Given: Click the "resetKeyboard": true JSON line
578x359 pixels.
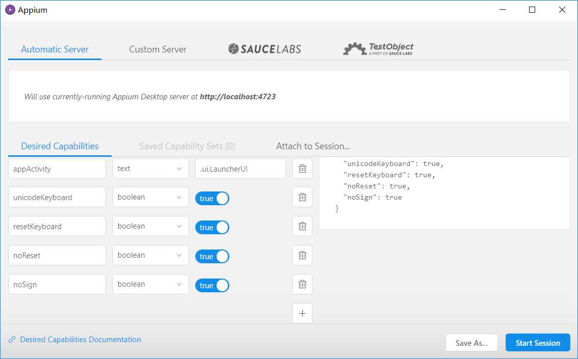Looking at the screenshot, I should [389, 175].
